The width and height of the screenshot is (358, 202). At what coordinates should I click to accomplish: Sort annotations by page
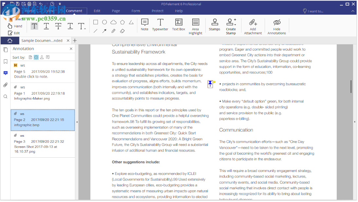(x=30, y=57)
